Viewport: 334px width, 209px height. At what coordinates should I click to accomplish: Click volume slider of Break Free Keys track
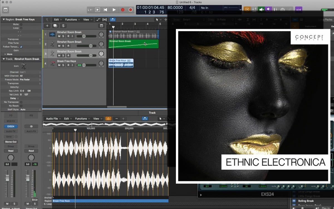[86, 65]
